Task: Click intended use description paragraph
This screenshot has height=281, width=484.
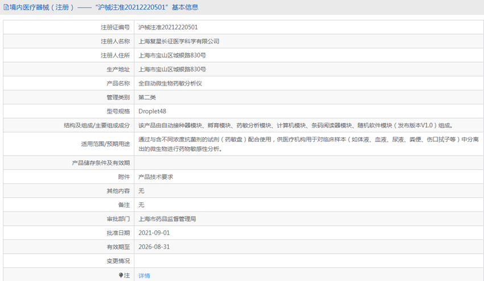Action: pos(309,144)
